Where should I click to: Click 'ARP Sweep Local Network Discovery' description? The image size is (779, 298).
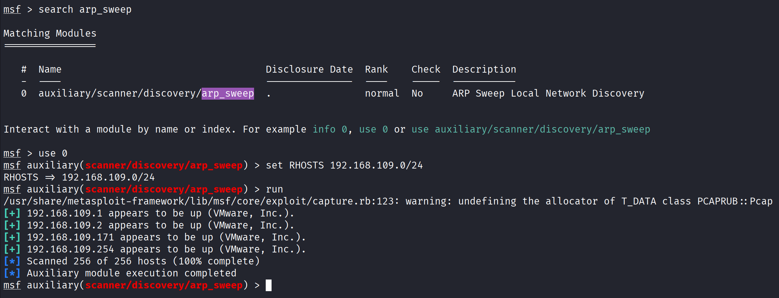click(548, 94)
